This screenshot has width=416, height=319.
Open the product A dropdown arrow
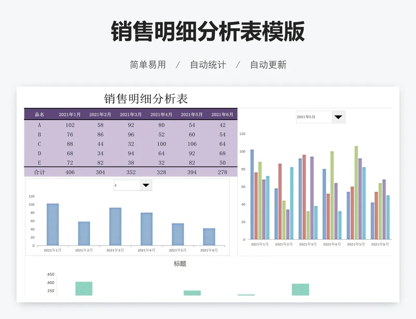coord(146,185)
